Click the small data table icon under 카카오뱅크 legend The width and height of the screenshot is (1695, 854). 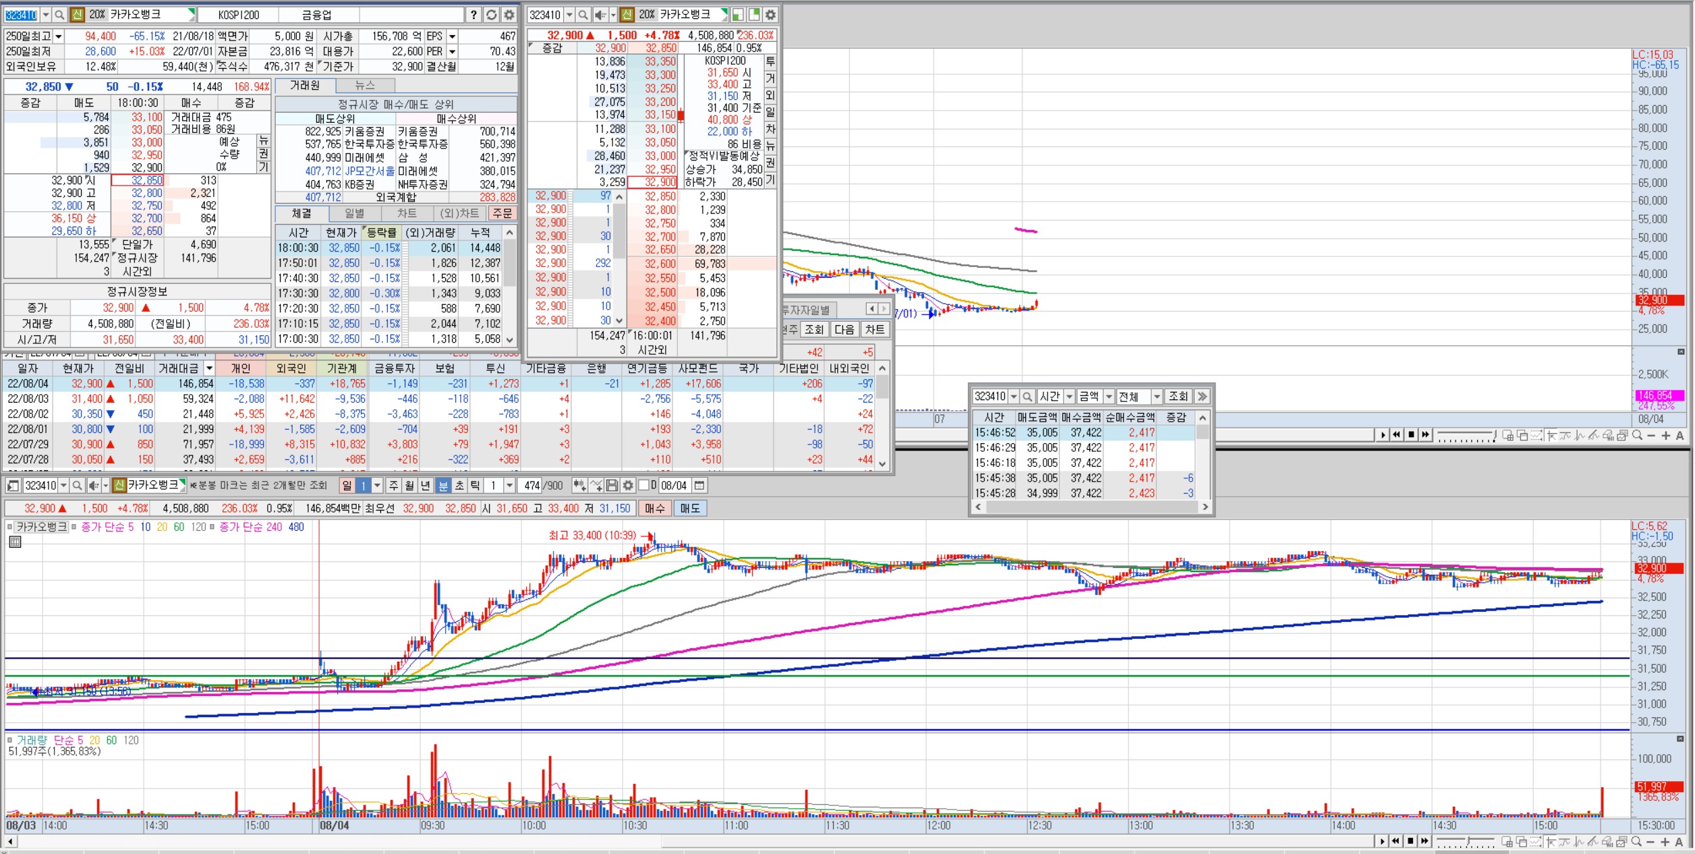click(x=15, y=542)
